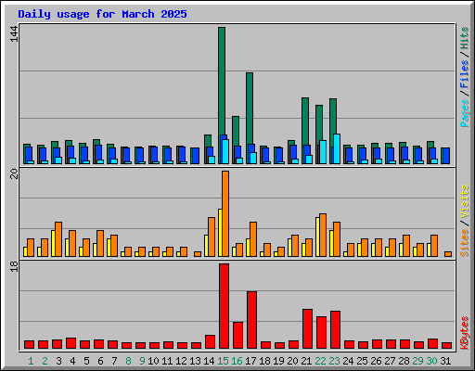Click the orange Sites bar for day 3

click(58, 239)
